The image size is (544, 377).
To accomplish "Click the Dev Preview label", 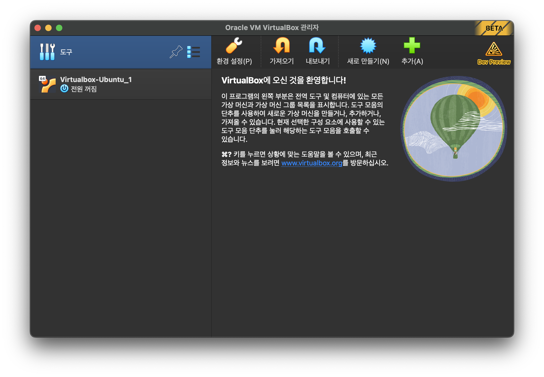I will coord(494,62).
